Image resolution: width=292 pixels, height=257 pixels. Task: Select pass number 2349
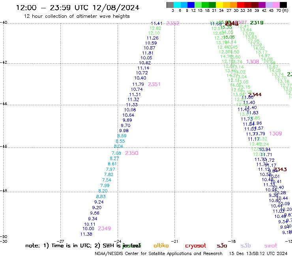click(104, 229)
